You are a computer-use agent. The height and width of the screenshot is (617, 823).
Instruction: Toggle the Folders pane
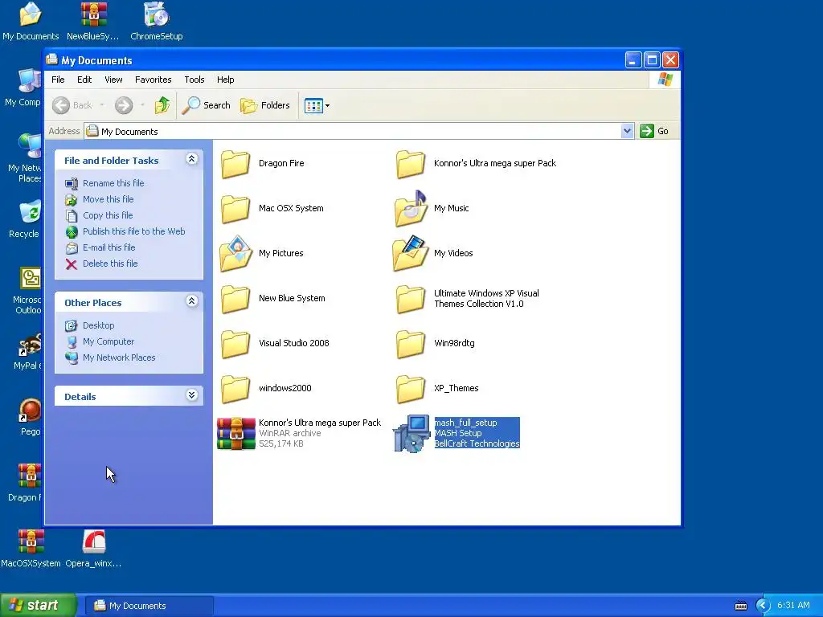click(x=265, y=105)
